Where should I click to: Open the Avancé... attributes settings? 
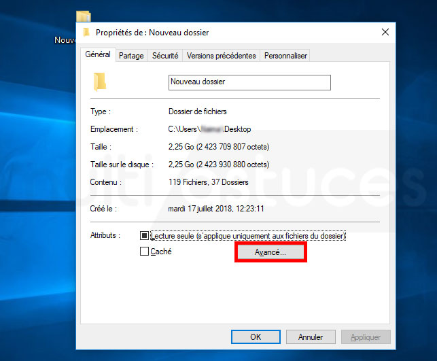coord(270,252)
